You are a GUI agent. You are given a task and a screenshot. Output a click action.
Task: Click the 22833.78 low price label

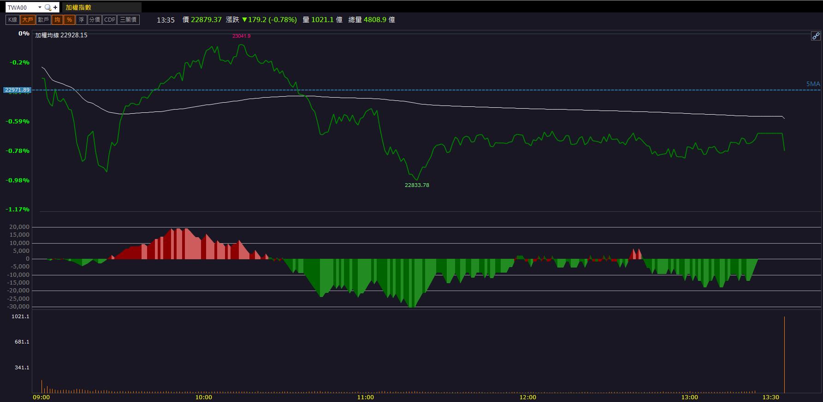(417, 185)
